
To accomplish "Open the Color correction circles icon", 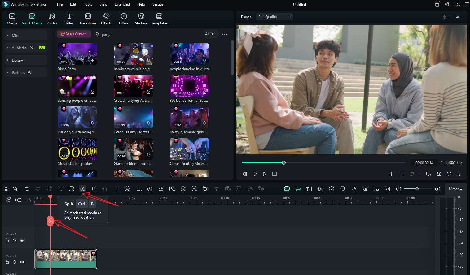I will tap(161, 189).
